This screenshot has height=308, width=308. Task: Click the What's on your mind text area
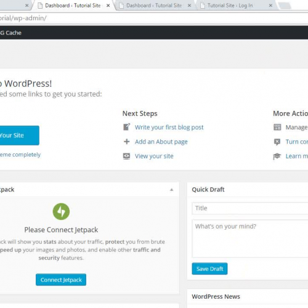250,238
